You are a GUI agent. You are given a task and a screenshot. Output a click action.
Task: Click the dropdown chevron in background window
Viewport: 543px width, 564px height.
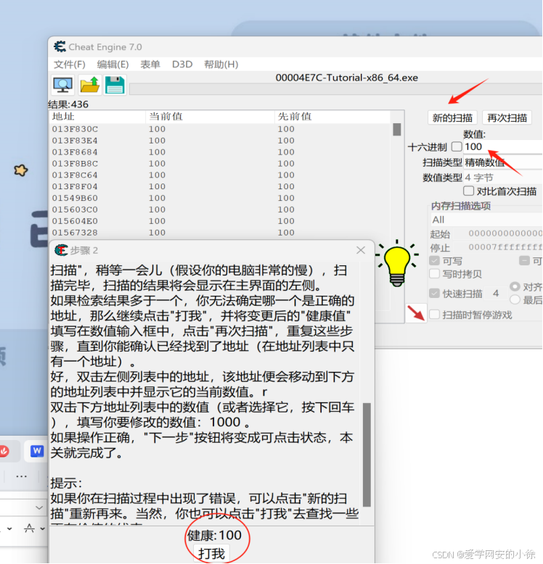pos(39,507)
